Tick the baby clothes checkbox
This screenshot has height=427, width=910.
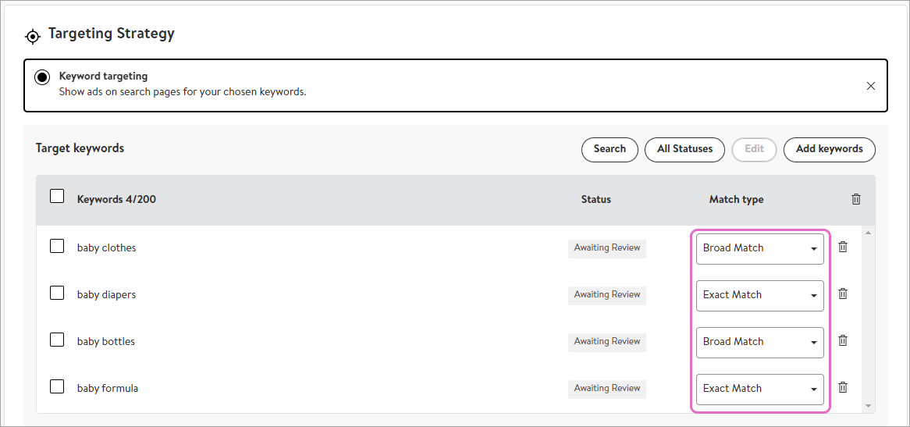[x=57, y=247]
